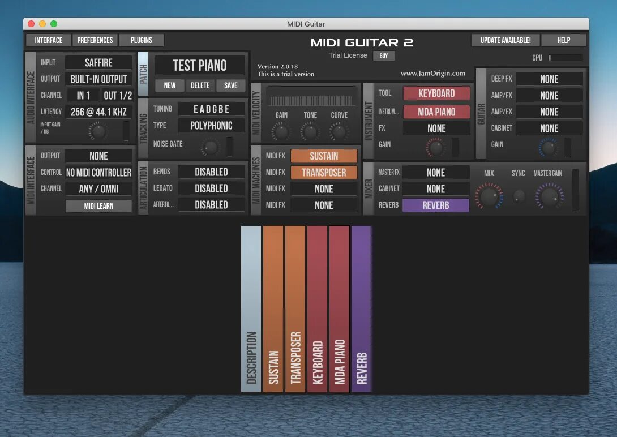Click the MIDI Learn button

click(x=98, y=205)
